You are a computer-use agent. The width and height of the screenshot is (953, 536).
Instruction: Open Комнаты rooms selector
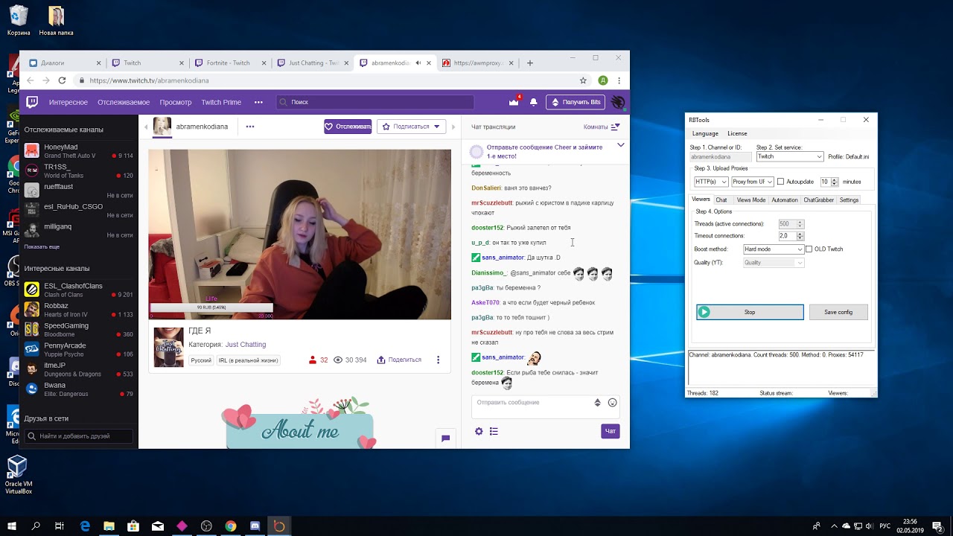602,127
